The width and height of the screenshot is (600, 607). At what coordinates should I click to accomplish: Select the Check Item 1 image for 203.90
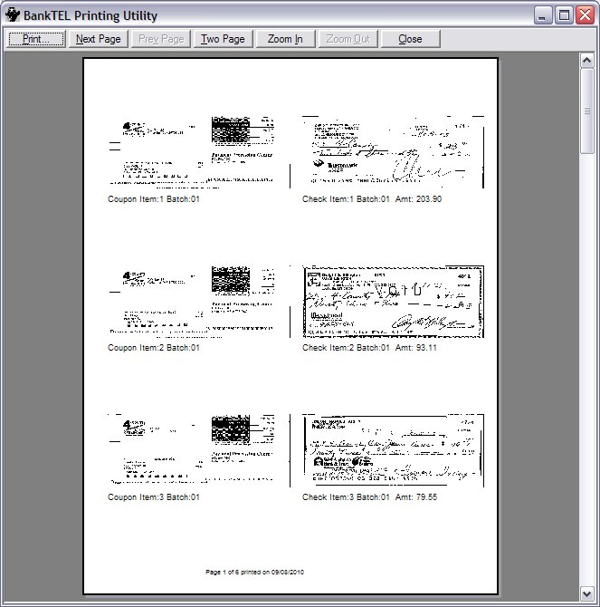(x=393, y=152)
